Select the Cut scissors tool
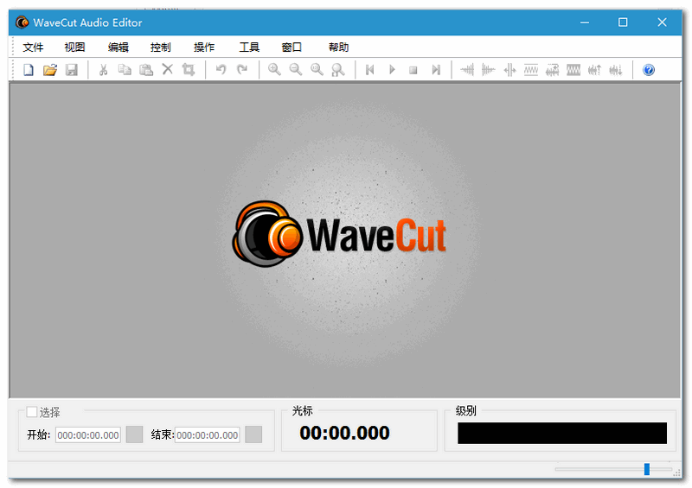The height and width of the screenshot is (488, 692). click(103, 70)
